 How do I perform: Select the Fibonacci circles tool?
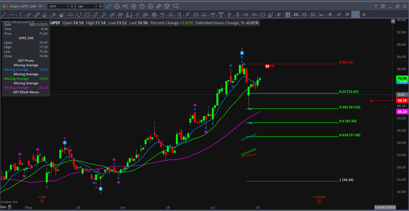click(154, 15)
